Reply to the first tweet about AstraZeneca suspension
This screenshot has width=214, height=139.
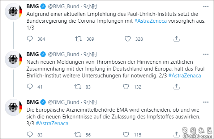(30, 39)
